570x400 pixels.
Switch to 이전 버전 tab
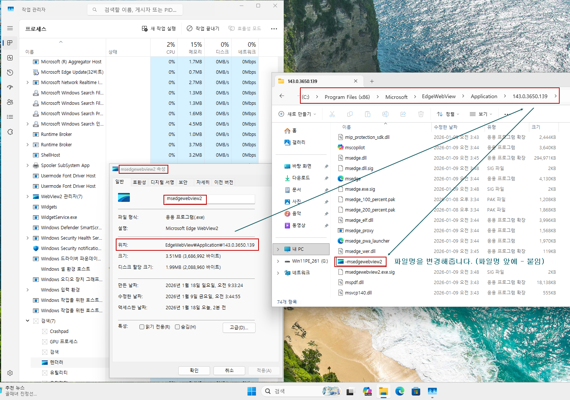point(224,182)
